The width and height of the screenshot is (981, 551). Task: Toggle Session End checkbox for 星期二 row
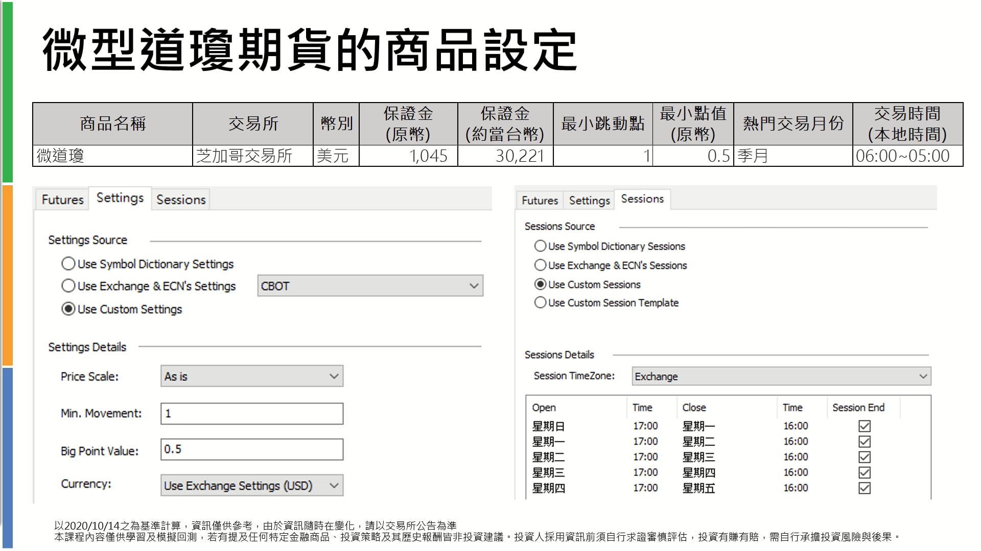(865, 457)
